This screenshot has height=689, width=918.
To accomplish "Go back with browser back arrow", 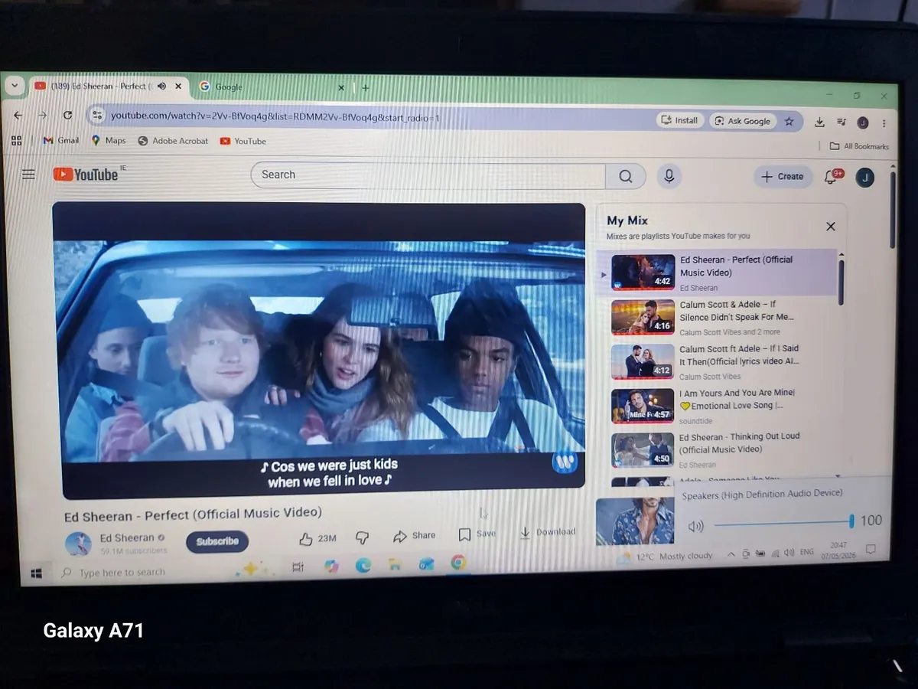I will pyautogui.click(x=18, y=115).
